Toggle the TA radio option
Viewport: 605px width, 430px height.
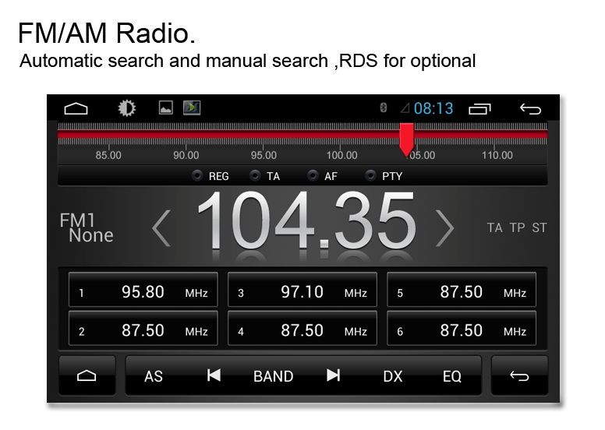pyautogui.click(x=265, y=176)
